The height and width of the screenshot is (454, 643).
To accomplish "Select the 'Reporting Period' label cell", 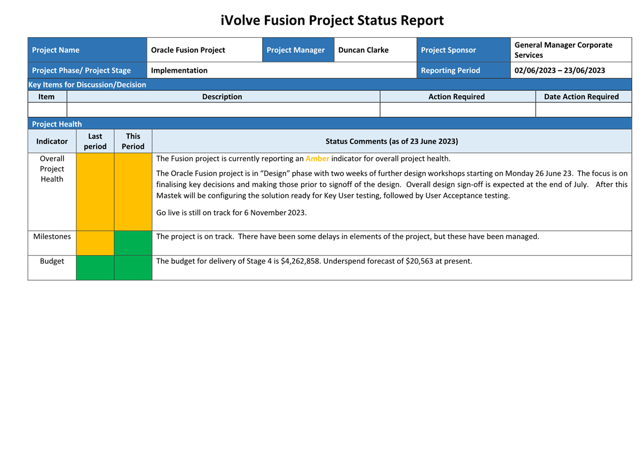I will [464, 70].
